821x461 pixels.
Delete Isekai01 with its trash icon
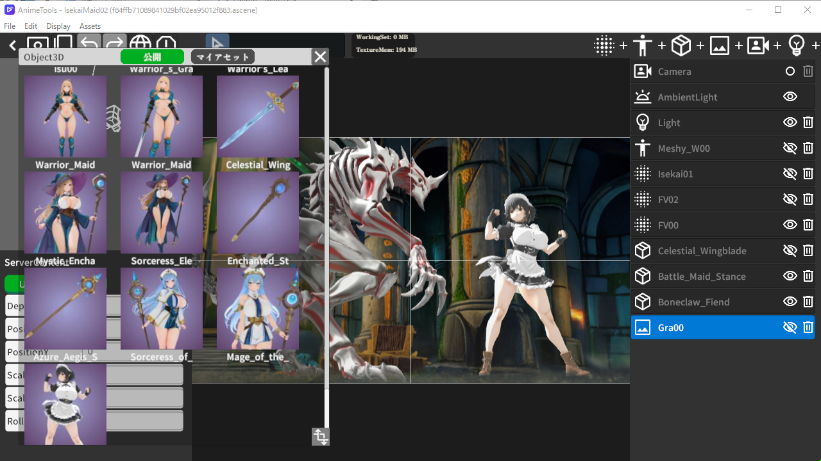coord(808,174)
